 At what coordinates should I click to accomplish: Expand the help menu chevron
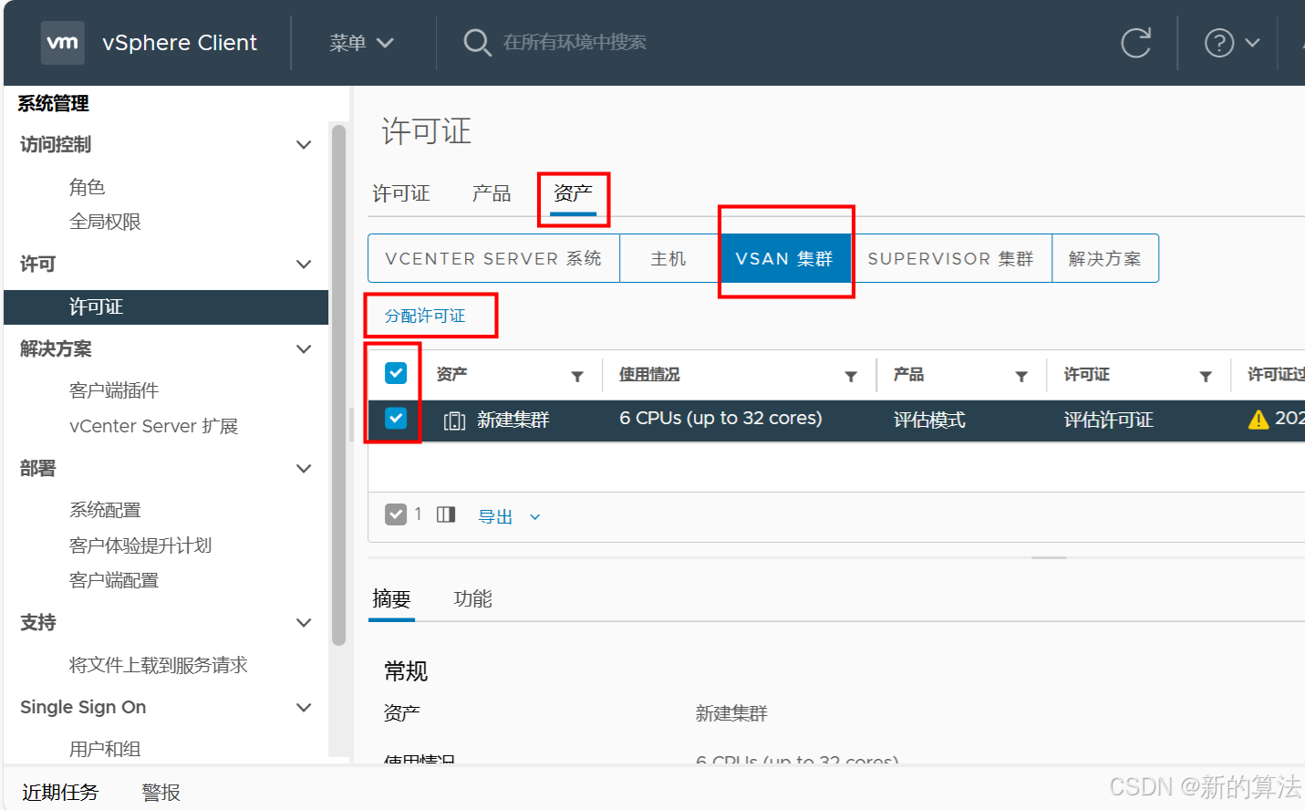(x=1253, y=43)
